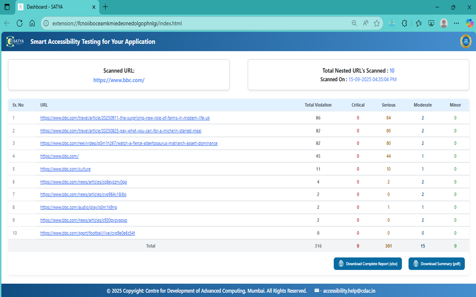
Task: Open the Extensions puzzle icon
Action: [405, 23]
